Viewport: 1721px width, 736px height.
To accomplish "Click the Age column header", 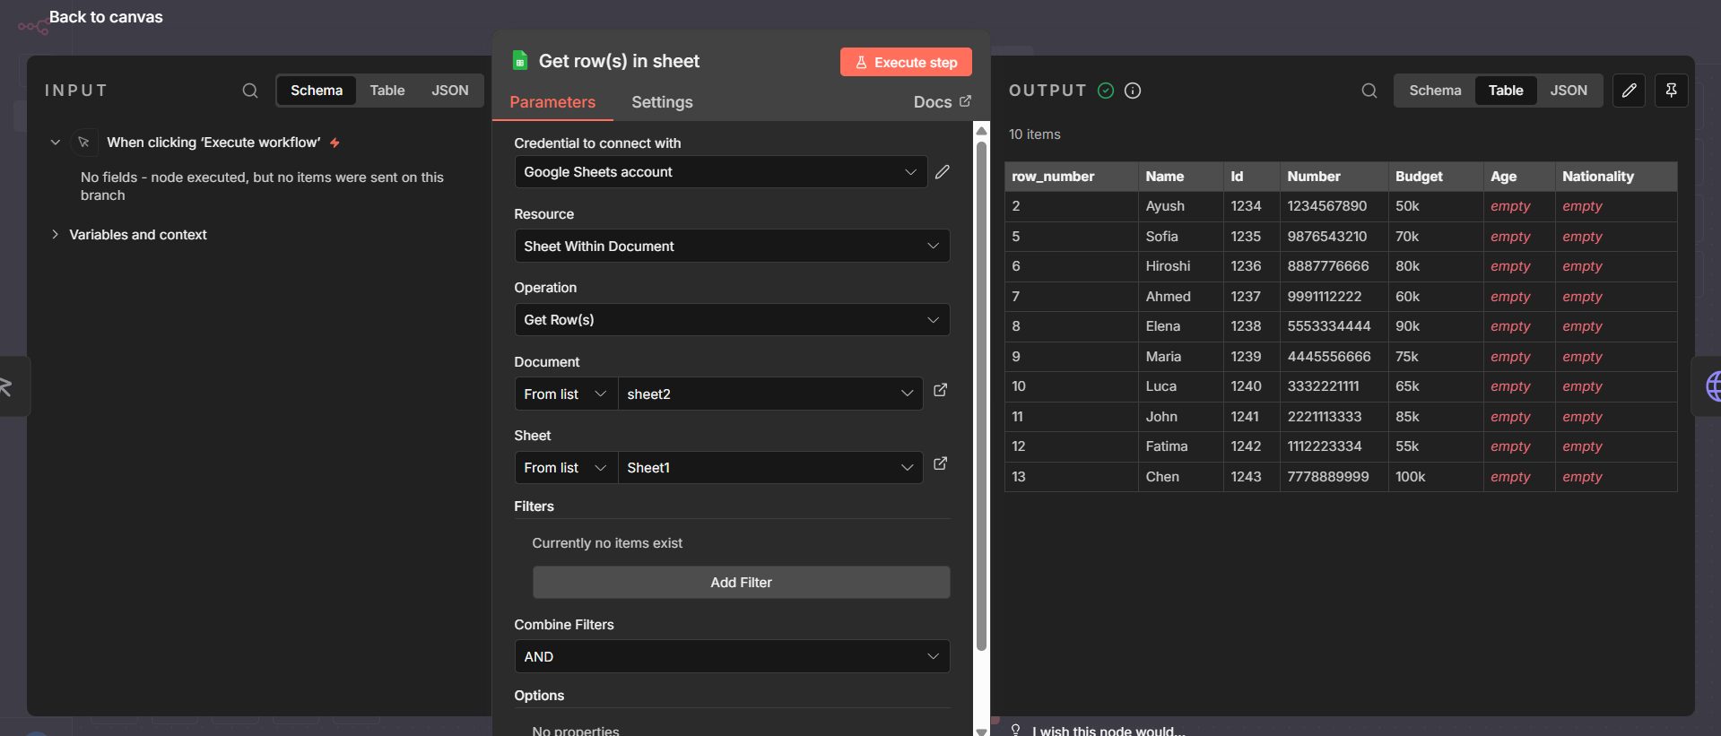I will 1519,177.
